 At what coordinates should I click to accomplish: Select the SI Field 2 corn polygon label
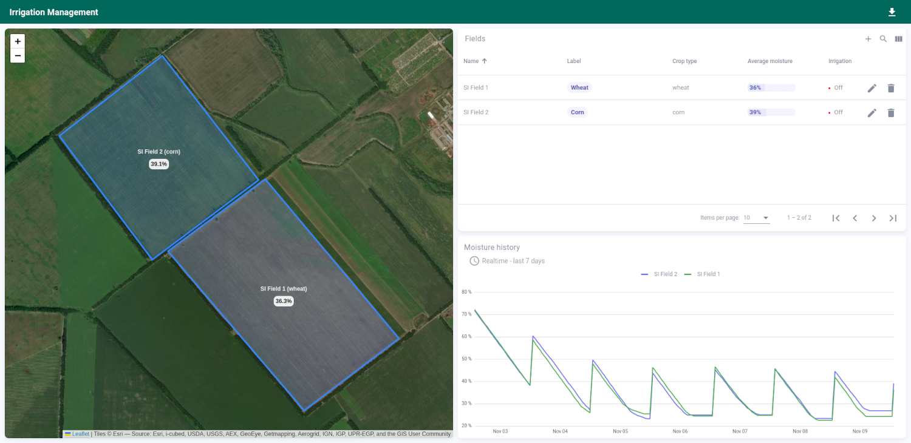(159, 152)
